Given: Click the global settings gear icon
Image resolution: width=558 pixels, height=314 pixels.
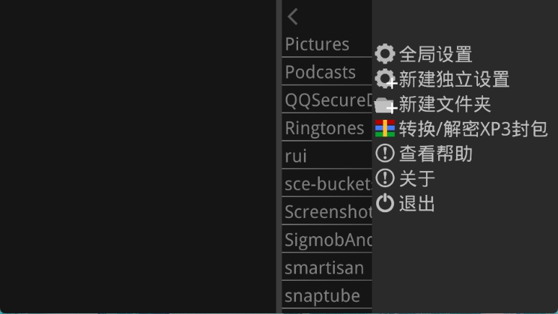Looking at the screenshot, I should [385, 54].
